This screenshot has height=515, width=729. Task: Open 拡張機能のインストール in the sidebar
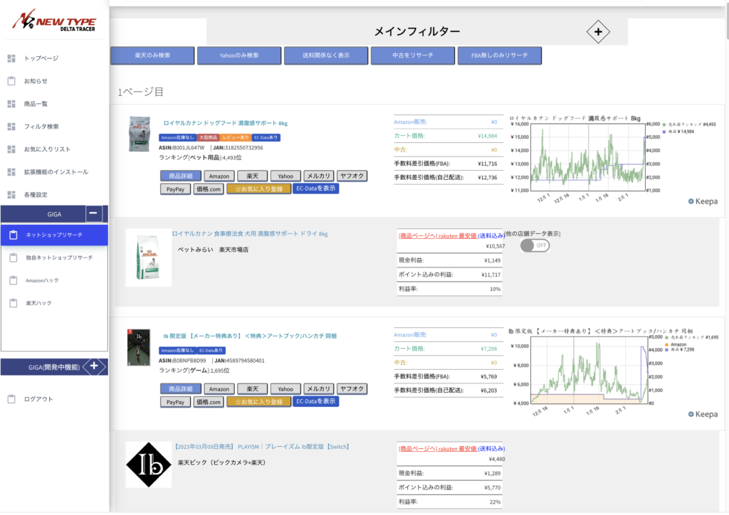[x=56, y=172]
